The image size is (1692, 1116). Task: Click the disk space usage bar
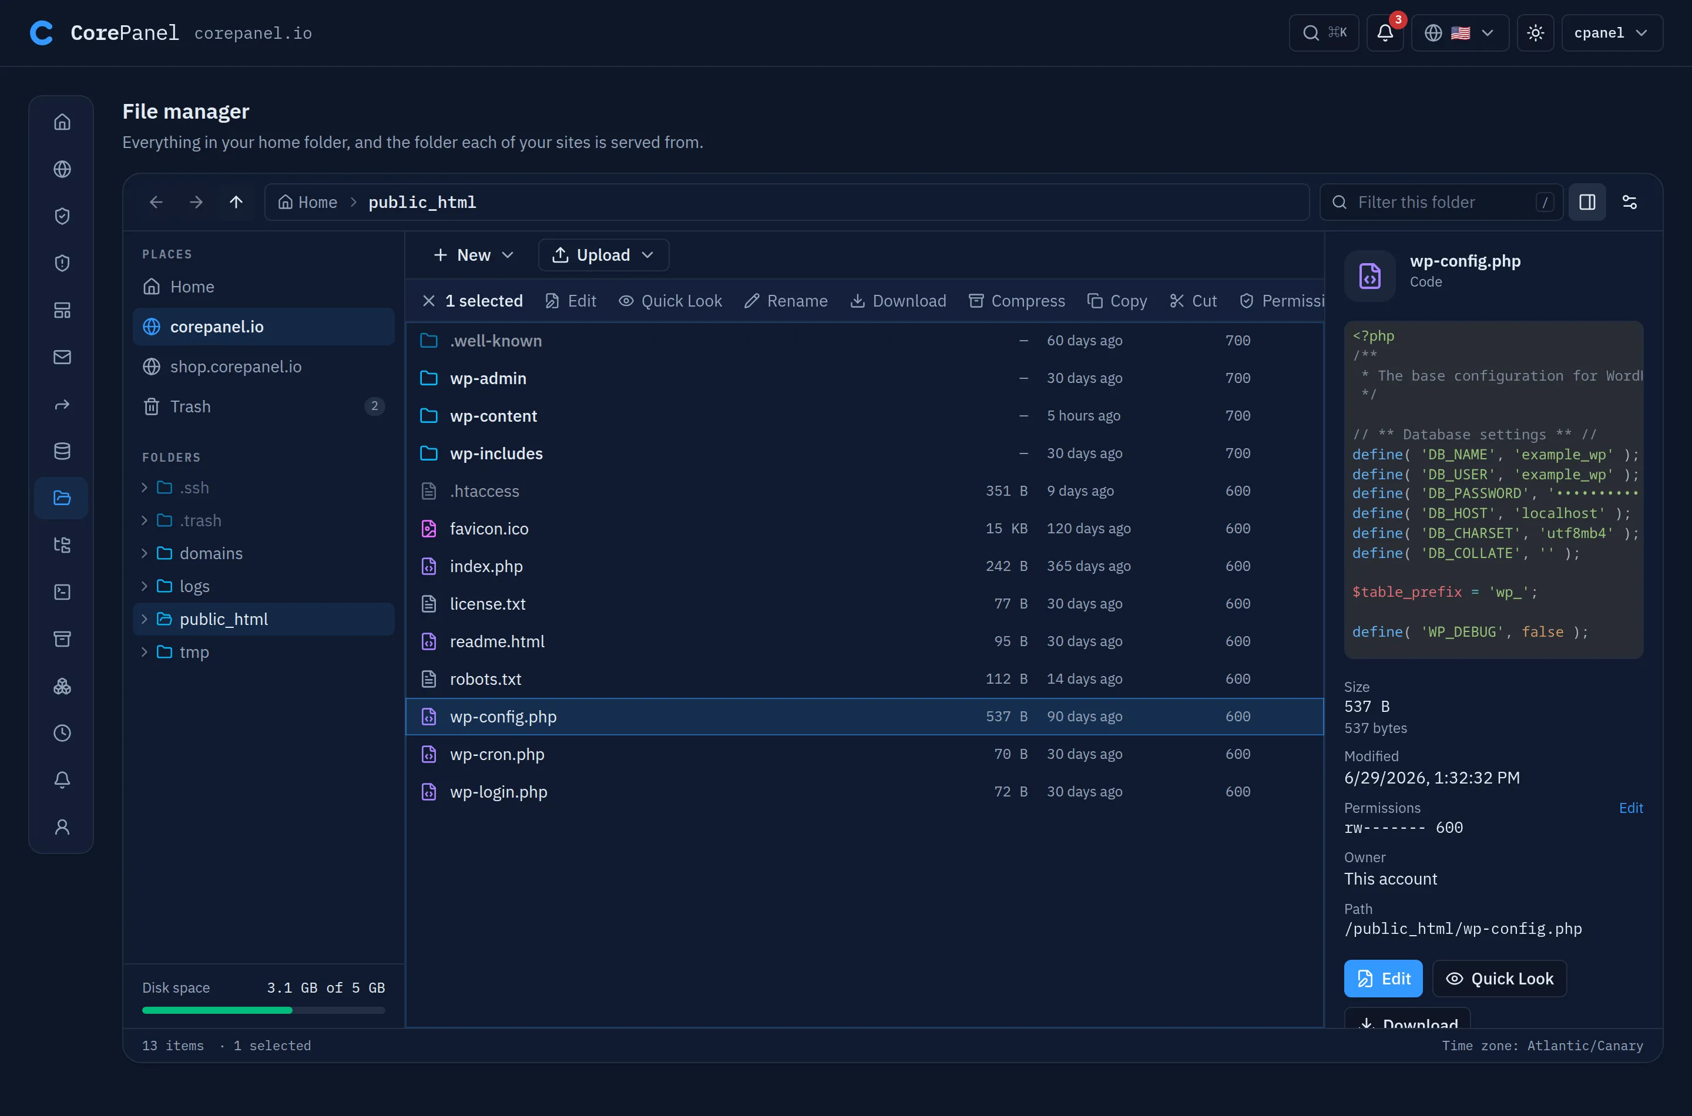[x=263, y=1010]
